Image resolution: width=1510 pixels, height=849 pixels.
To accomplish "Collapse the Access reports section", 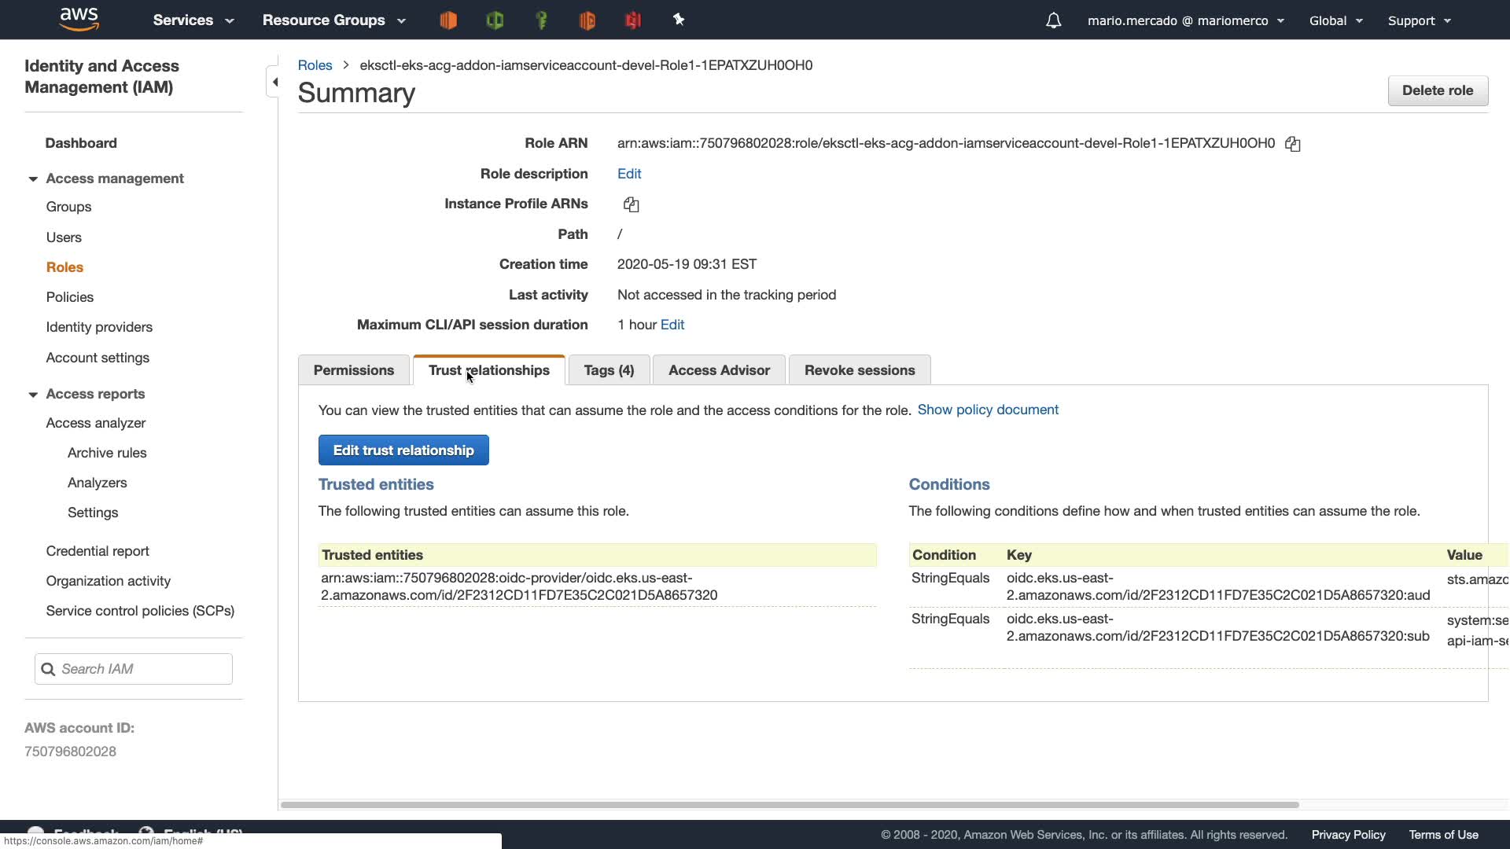I will 33,395.
